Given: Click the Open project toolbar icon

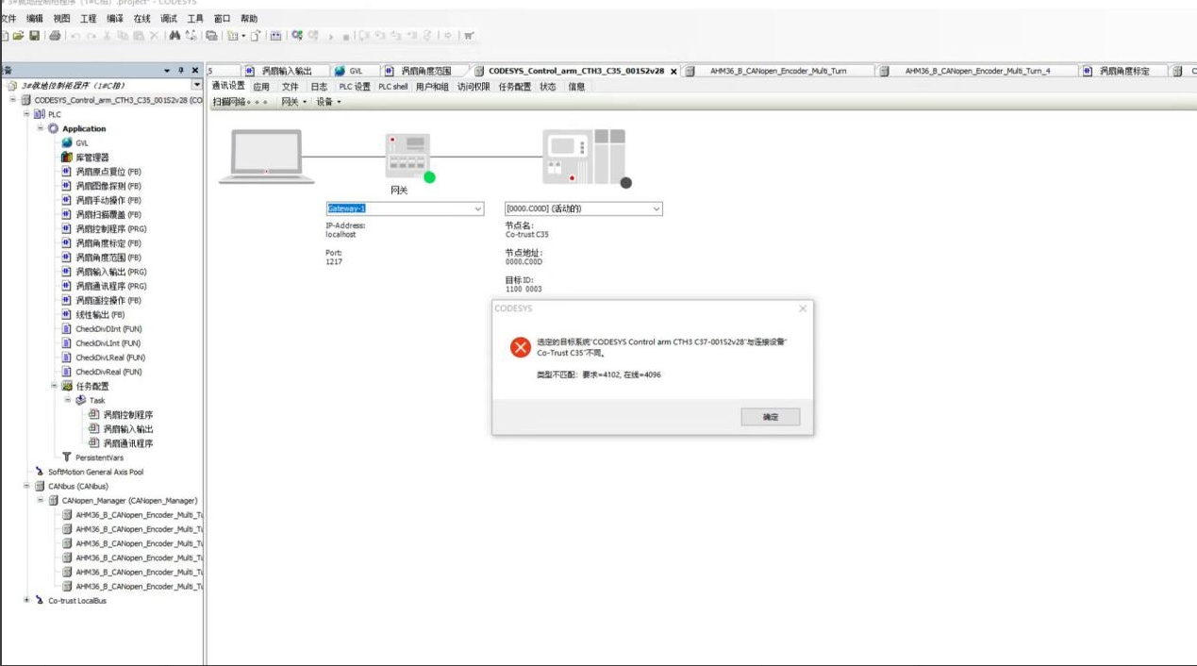Looking at the screenshot, I should pyautogui.click(x=19, y=36).
